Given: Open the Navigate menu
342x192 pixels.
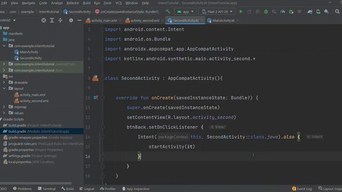Looking at the screenshot, I should tap(28, 3).
